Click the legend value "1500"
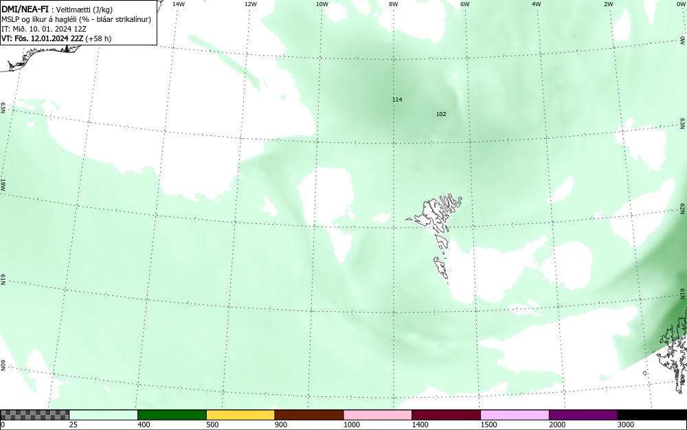This screenshot has height=430, width=687. coord(488,425)
